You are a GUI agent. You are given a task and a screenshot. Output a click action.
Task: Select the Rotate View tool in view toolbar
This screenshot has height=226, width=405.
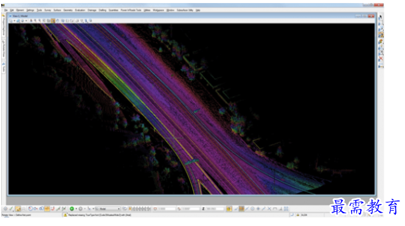click(53, 21)
